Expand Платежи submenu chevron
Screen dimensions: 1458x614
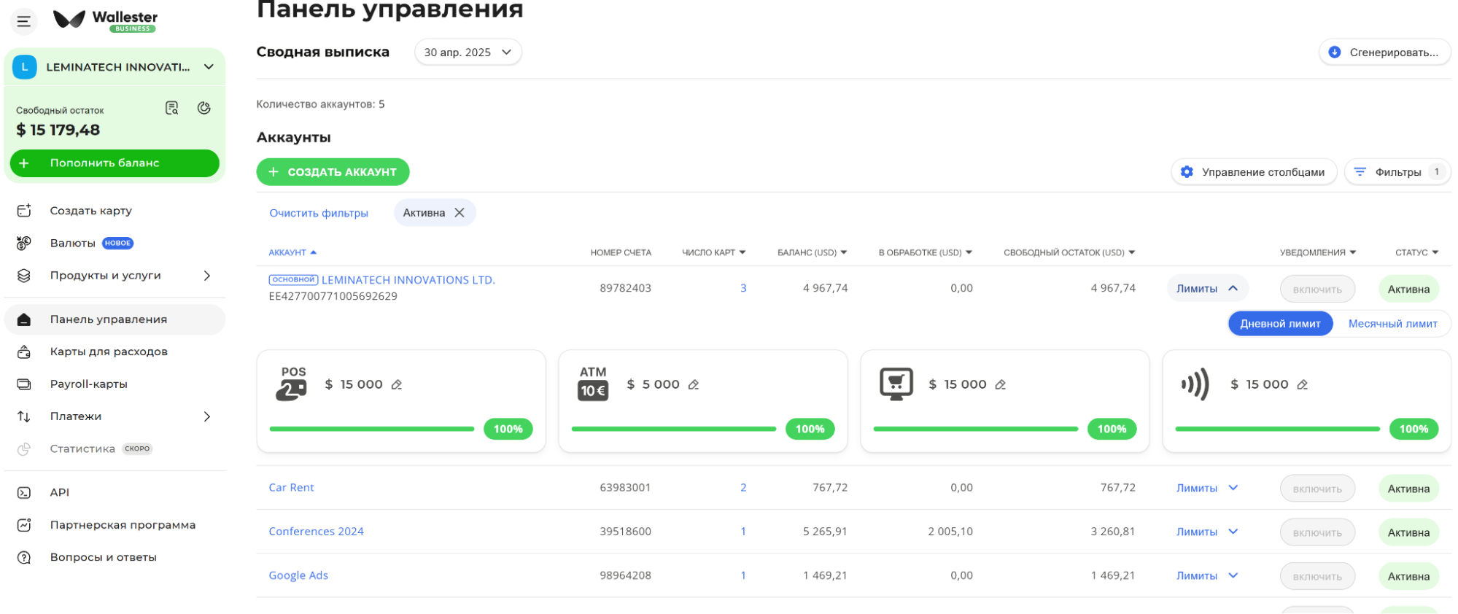point(207,416)
